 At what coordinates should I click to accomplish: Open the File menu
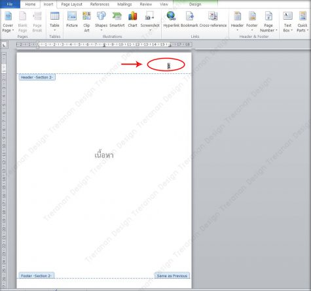pyautogui.click(x=10, y=4)
